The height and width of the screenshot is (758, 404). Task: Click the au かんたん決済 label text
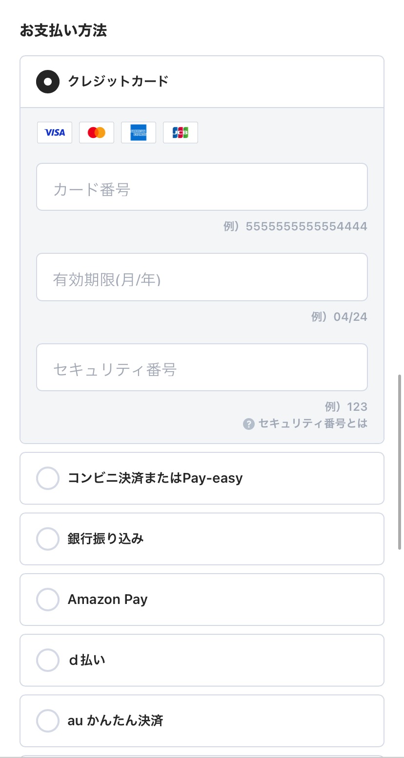(x=115, y=721)
